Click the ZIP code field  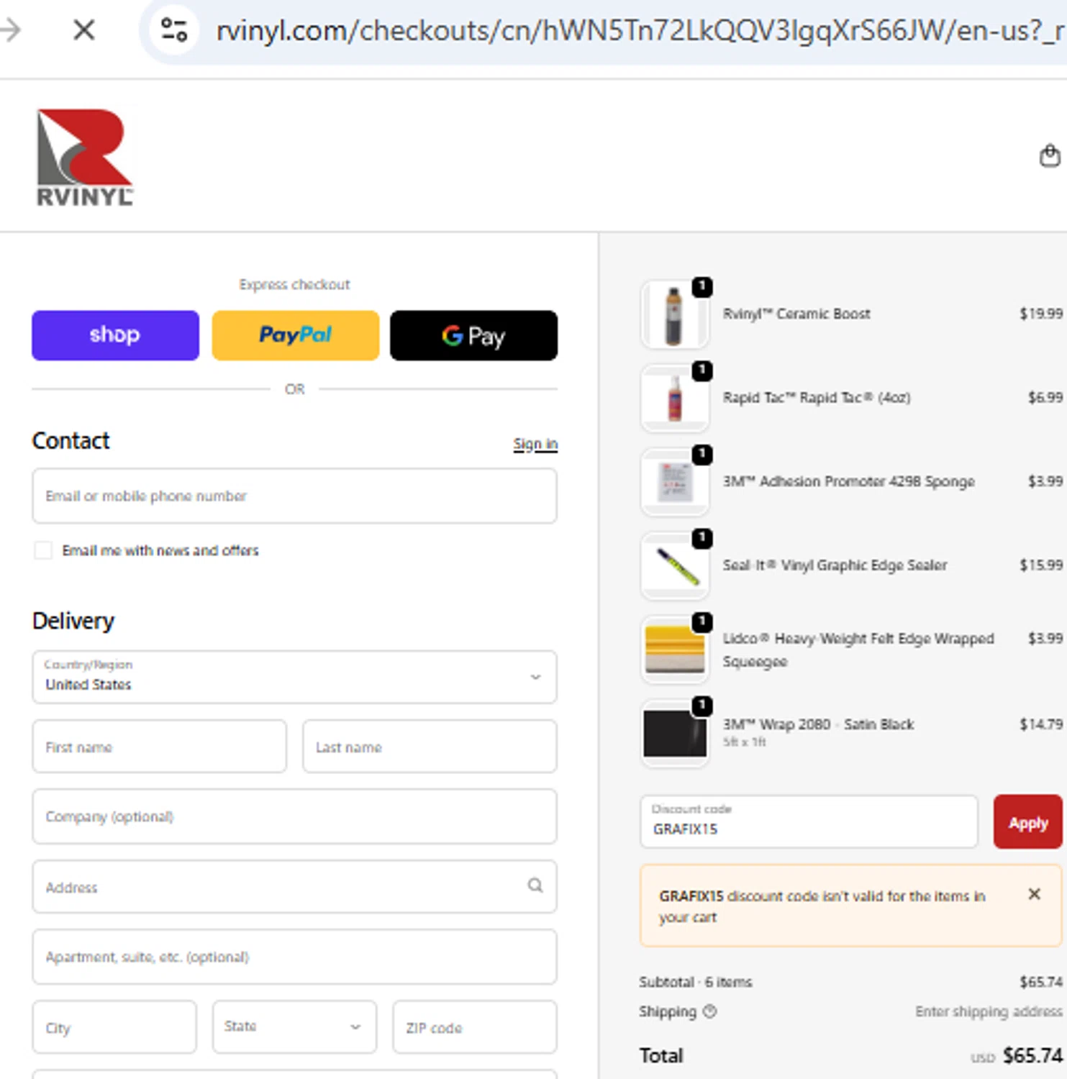[475, 1026]
